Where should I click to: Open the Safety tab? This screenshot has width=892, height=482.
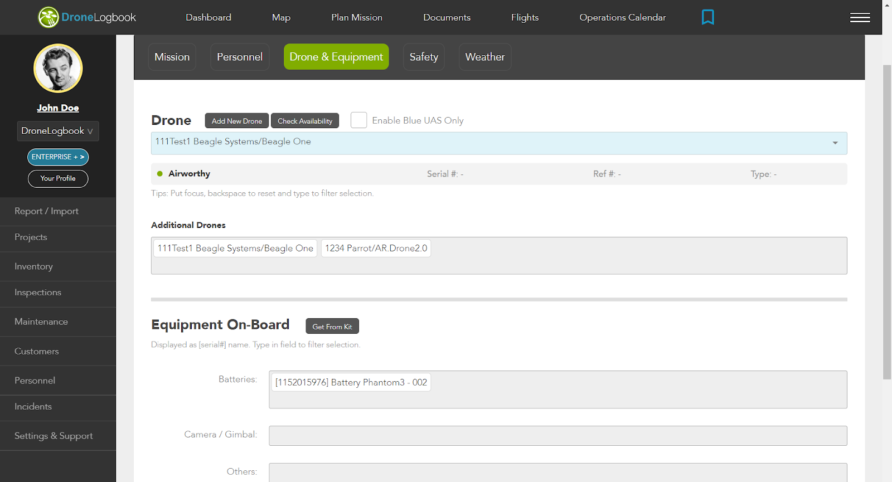coord(424,57)
